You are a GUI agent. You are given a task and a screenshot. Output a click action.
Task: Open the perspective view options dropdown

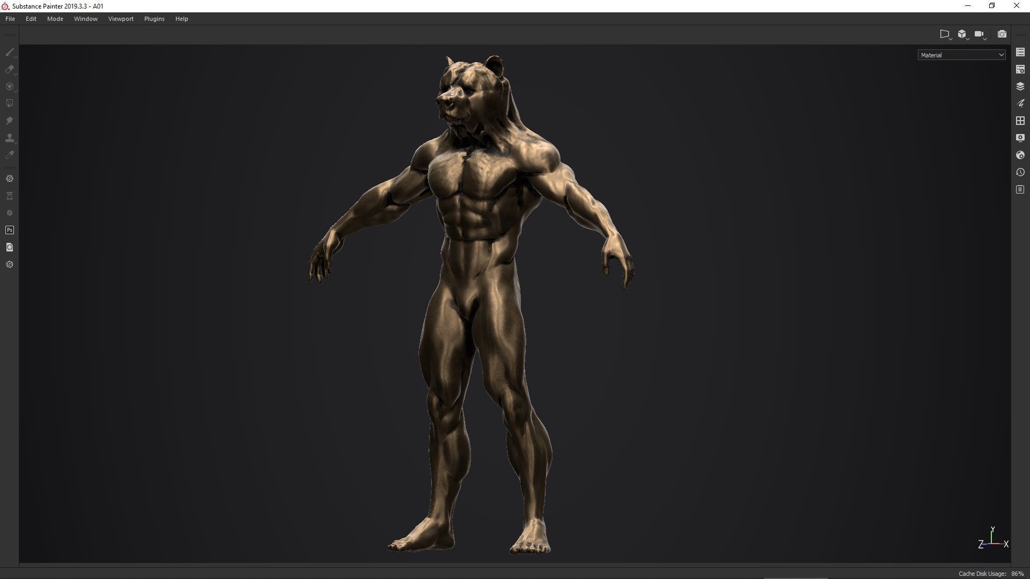coord(945,34)
